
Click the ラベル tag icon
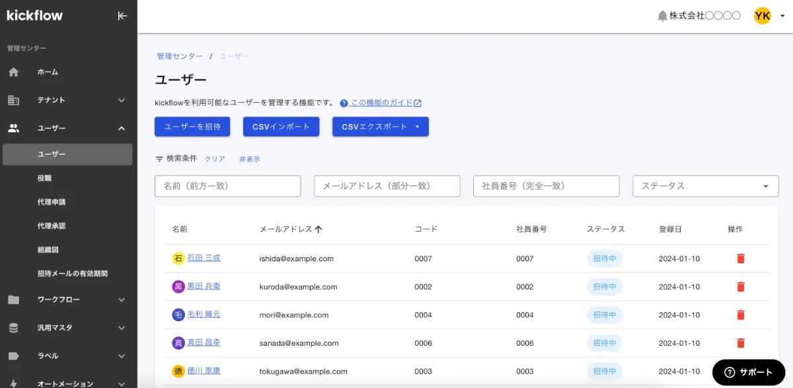click(x=13, y=356)
